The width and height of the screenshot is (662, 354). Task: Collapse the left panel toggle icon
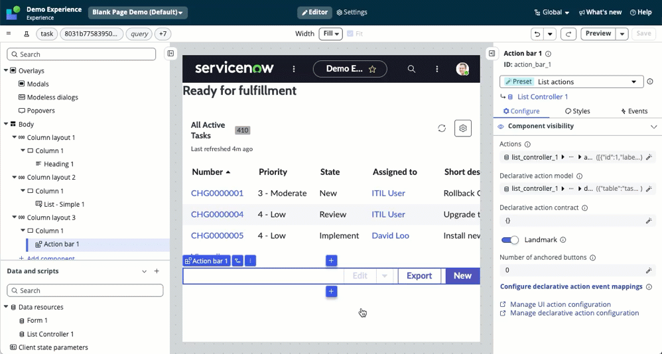pyautogui.click(x=170, y=54)
